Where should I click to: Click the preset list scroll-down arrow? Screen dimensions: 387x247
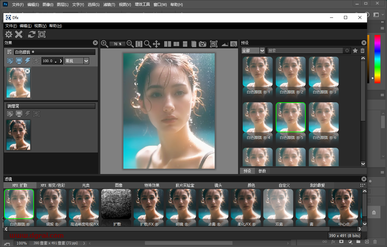tap(363, 164)
